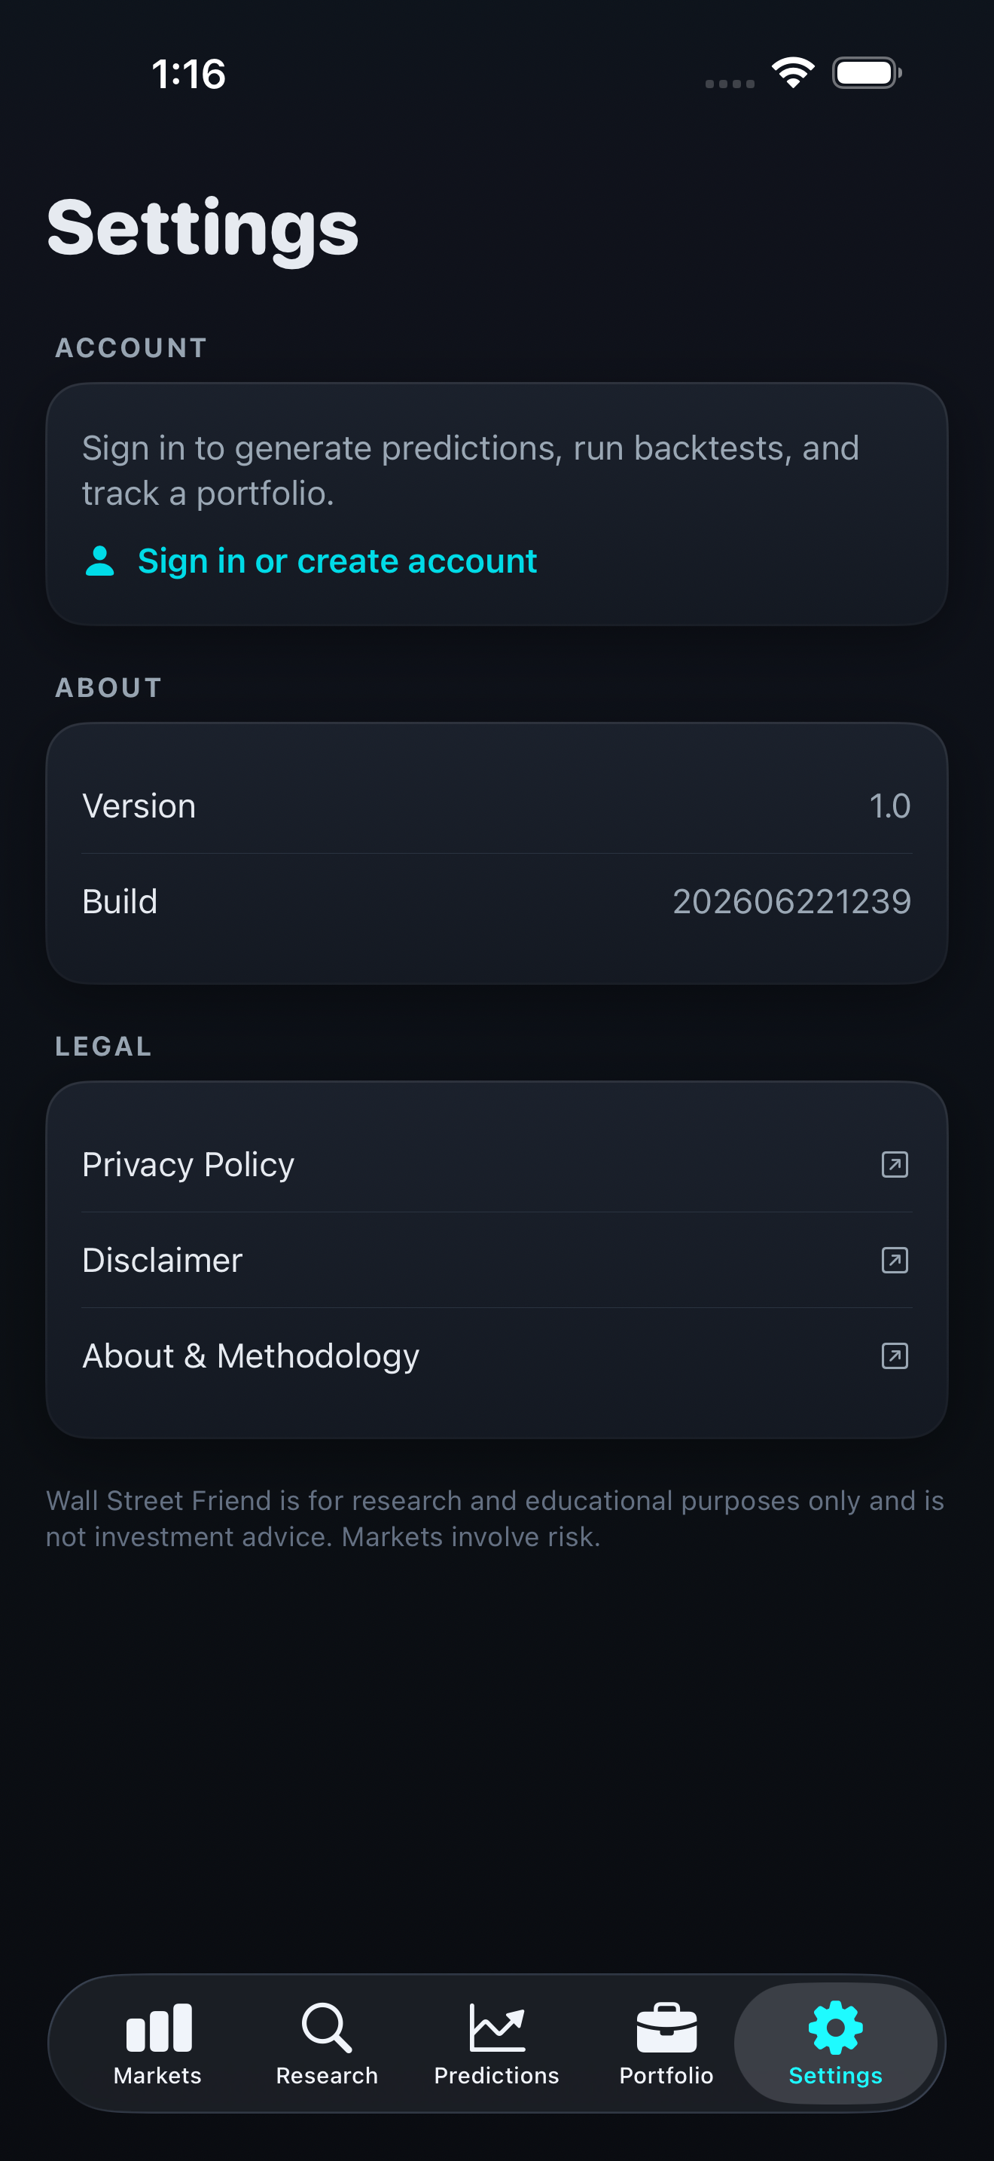Tap the Wi-Fi status icon
Image resolution: width=994 pixels, height=2161 pixels.
pos(793,72)
